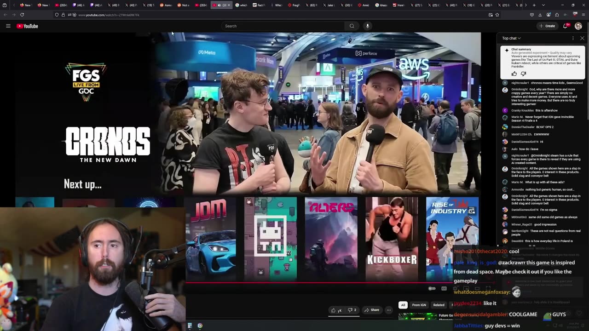Click chat message 'BLYAT OPS 2'

coord(544,127)
